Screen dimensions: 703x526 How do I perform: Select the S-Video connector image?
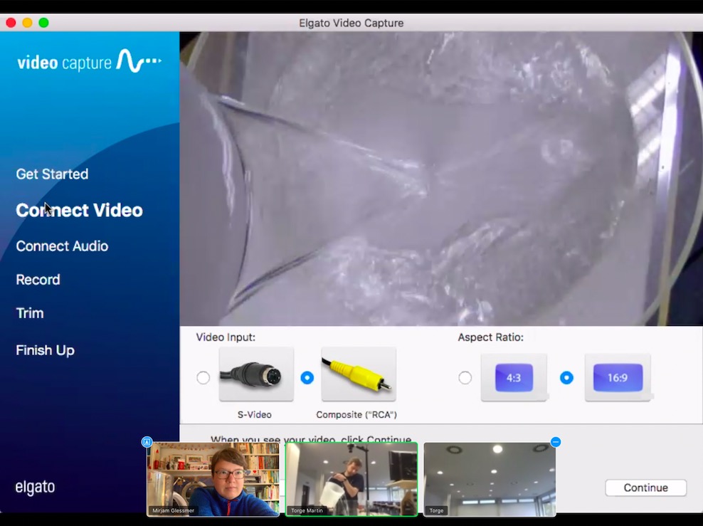[256, 374]
